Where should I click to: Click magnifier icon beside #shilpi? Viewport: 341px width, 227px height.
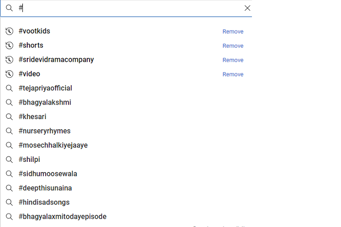tap(9, 160)
